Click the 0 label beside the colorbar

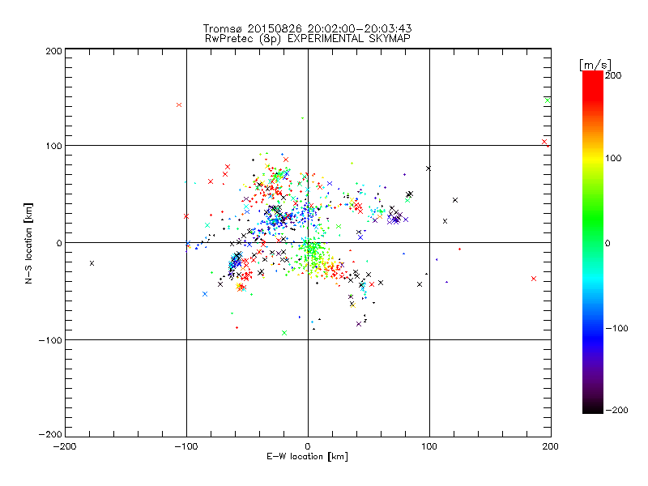(607, 243)
